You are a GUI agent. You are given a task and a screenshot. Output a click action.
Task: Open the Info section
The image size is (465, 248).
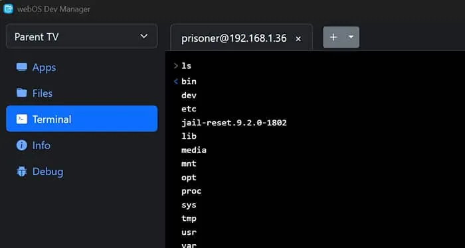click(82, 145)
